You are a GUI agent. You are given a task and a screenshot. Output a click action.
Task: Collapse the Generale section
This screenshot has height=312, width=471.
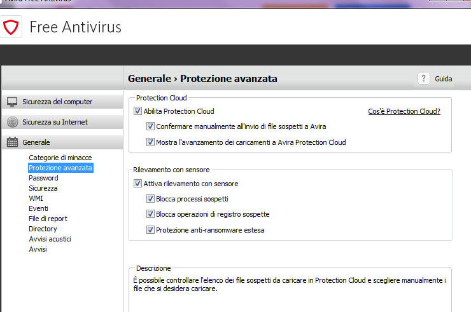[x=36, y=142]
